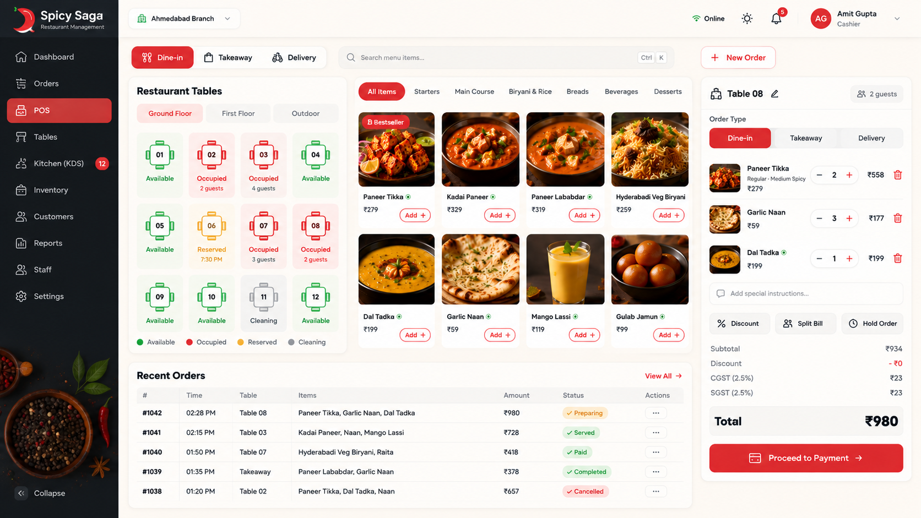
Task: Show Ground Floor tables
Action: click(170, 113)
